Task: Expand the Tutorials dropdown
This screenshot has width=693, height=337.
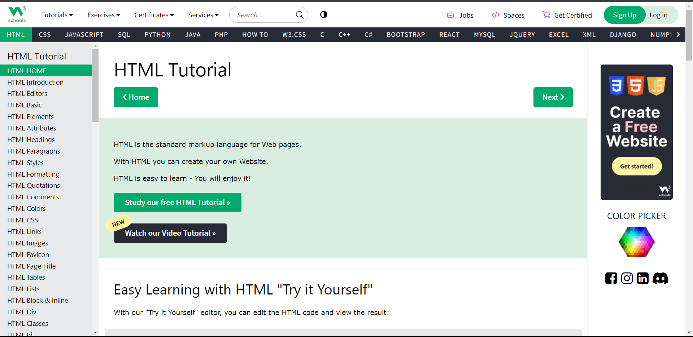Action: point(57,15)
